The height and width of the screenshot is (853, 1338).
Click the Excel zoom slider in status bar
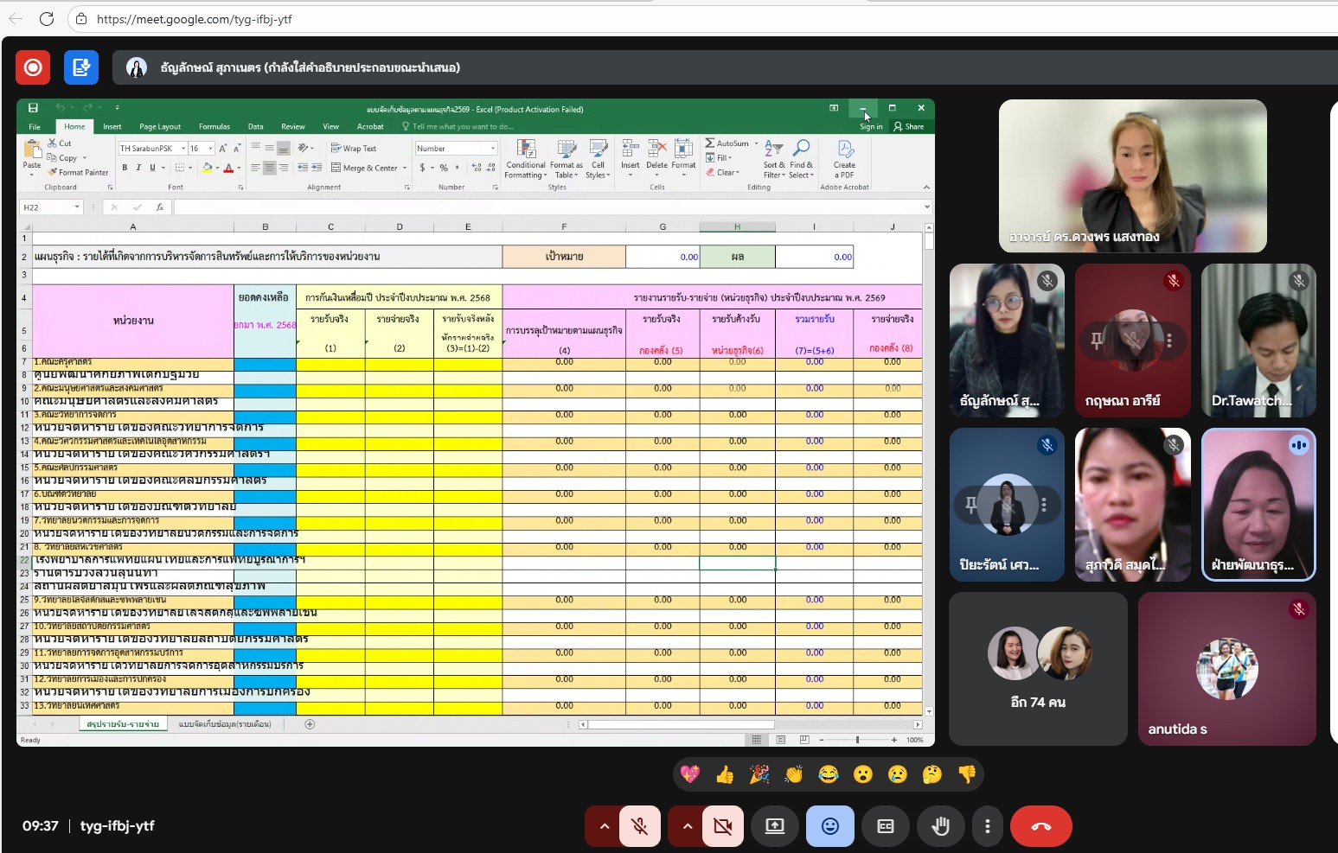pos(857,740)
